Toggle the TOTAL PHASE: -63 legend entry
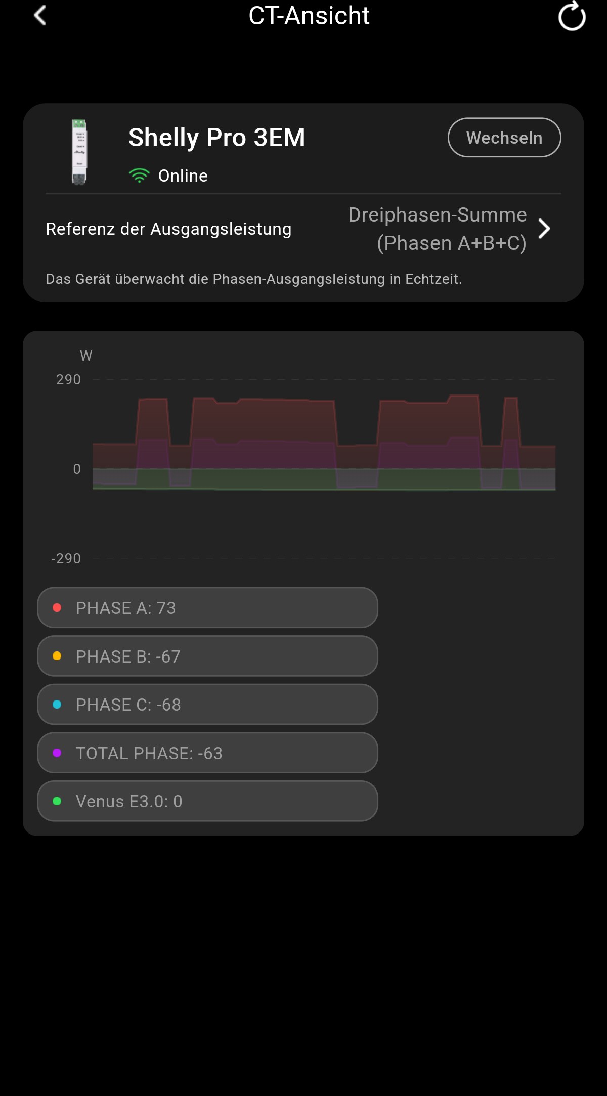This screenshot has height=1096, width=607. [207, 753]
